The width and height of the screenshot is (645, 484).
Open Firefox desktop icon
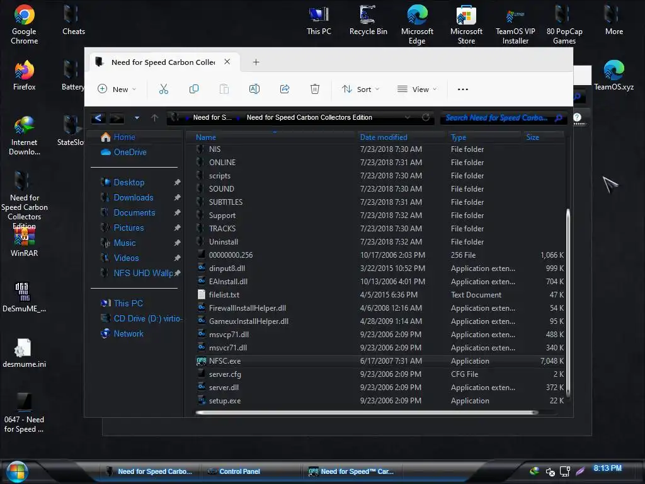point(25,75)
